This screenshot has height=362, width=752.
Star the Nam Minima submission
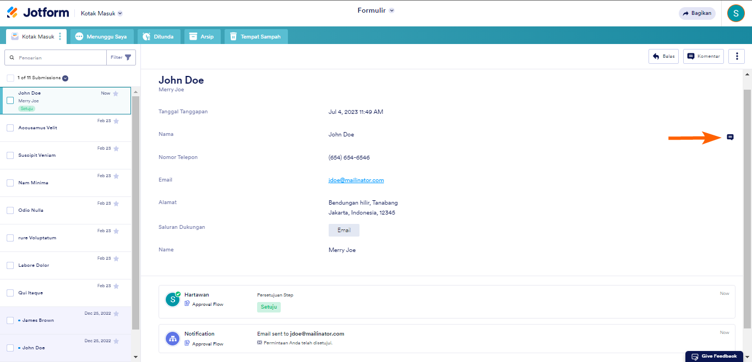coord(116,176)
